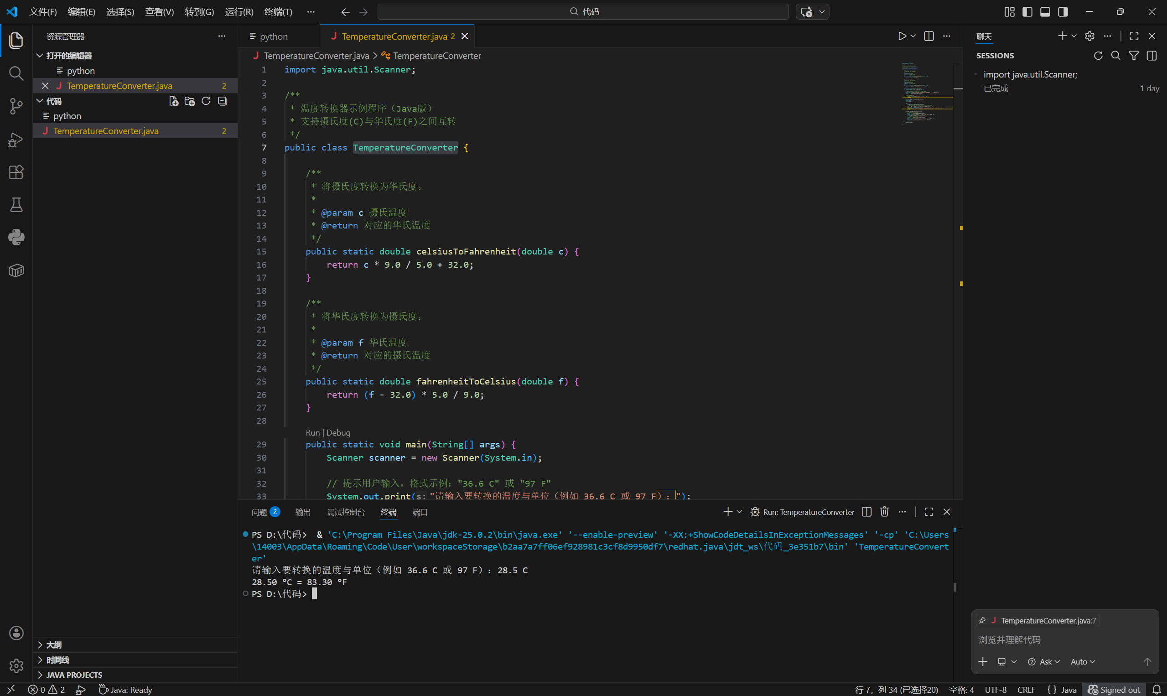Open the Ask mode dropdown in chat
Screen dimensions: 1167x696
pos(1044,662)
